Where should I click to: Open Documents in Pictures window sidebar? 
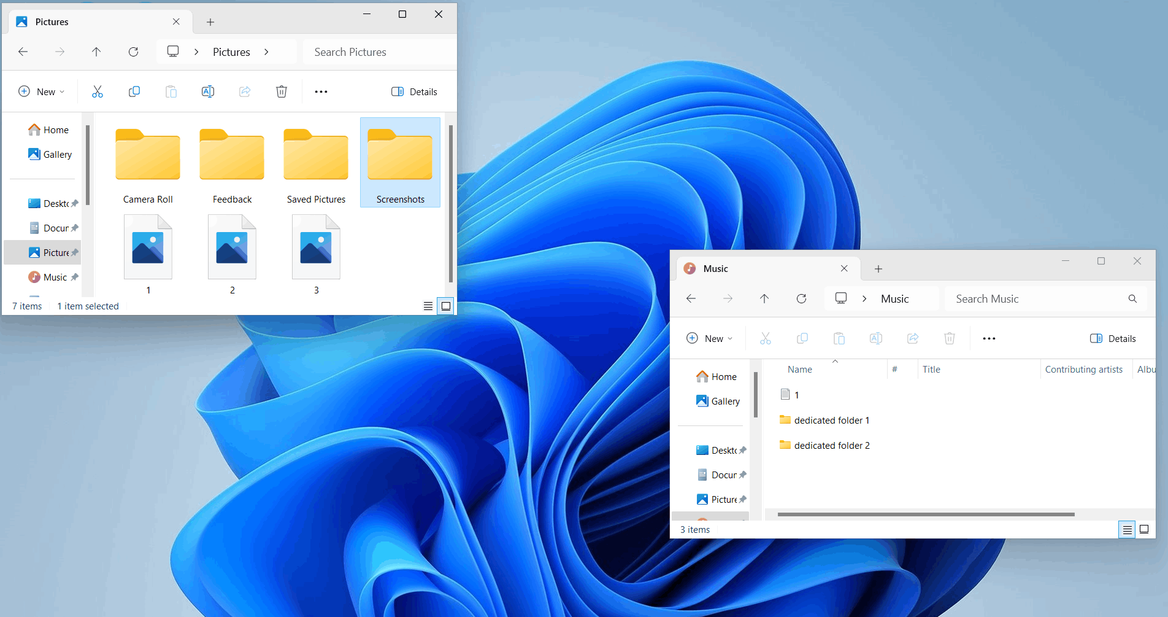click(52, 228)
